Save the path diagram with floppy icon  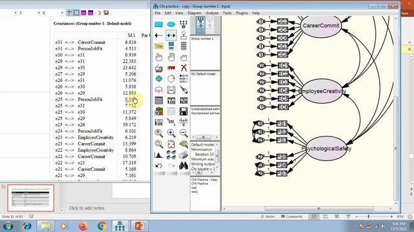pos(184,111)
